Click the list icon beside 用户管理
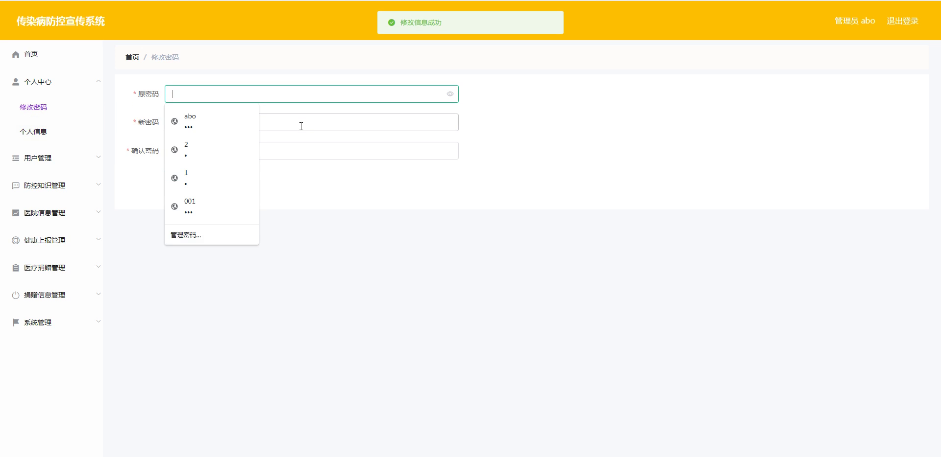Image resolution: width=941 pixels, height=457 pixels. tap(16, 158)
